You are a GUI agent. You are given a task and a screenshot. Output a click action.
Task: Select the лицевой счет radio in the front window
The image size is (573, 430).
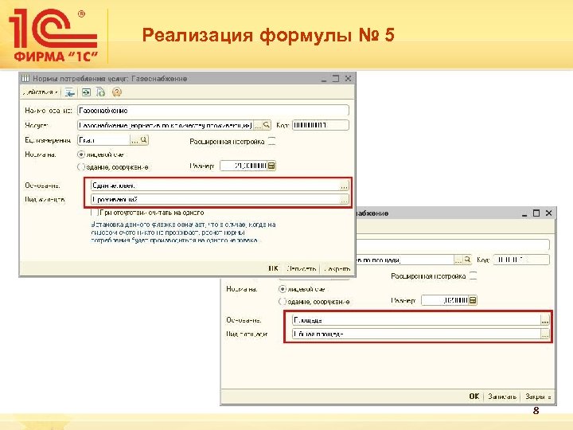81,154
